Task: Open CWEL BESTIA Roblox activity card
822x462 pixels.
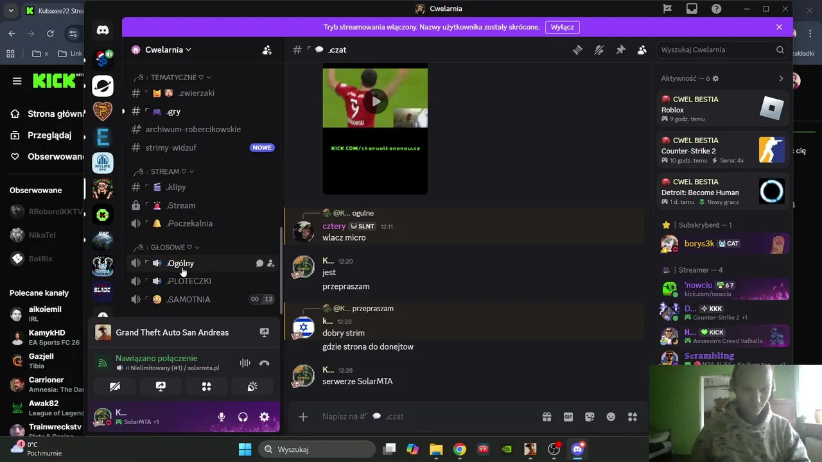Action: pyautogui.click(x=722, y=108)
